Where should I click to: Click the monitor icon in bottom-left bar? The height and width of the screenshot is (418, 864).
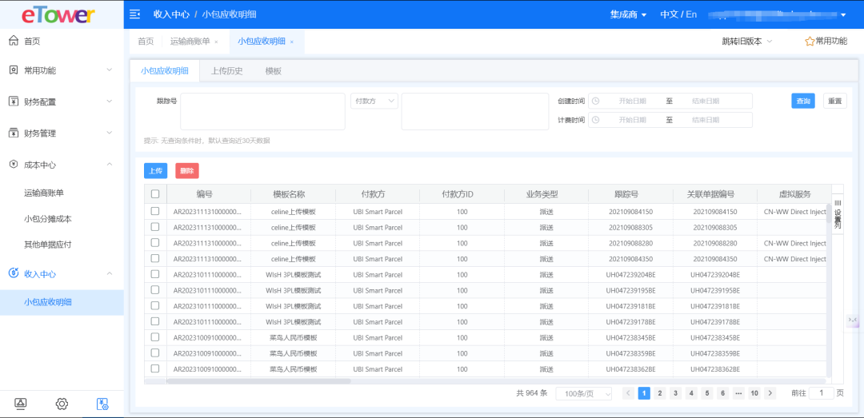(21, 404)
